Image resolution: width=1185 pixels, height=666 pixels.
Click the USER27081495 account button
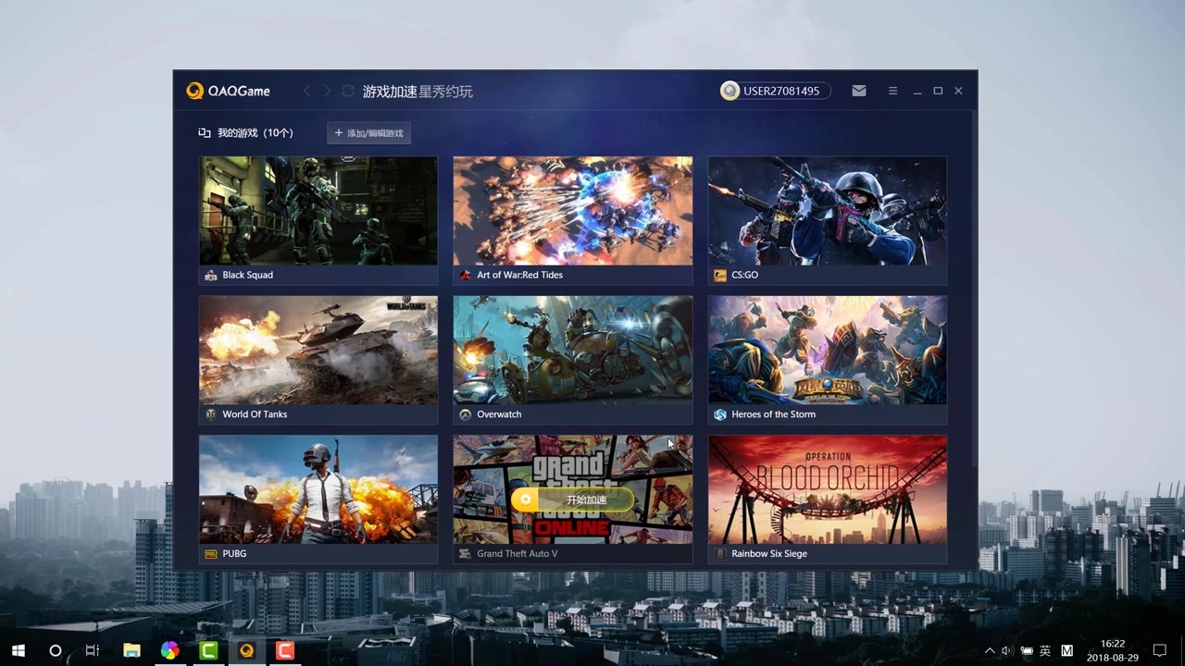coord(775,91)
